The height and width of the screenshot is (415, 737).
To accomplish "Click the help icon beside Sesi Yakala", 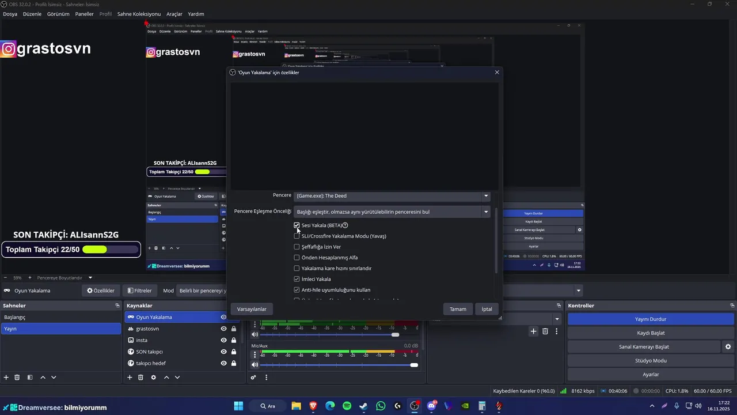I will pyautogui.click(x=345, y=225).
